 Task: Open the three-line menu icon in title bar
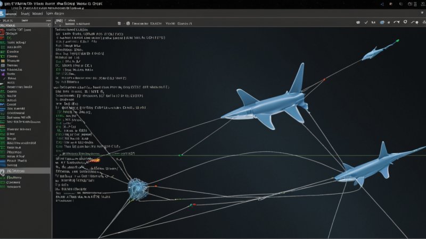click(x=415, y=4)
